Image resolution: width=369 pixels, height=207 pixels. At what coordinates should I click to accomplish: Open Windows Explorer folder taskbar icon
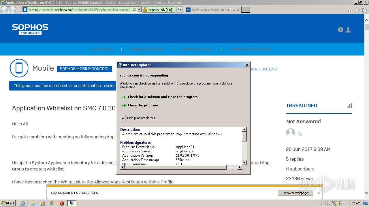[x=33, y=203]
